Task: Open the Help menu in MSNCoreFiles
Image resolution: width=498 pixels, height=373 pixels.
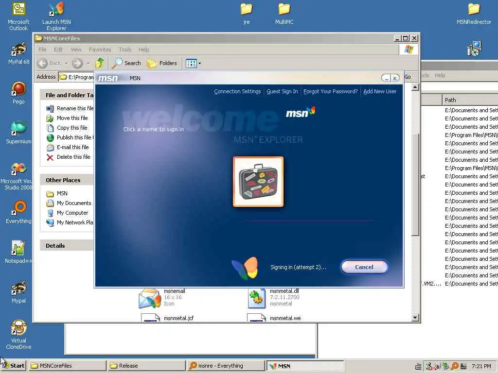Action: tap(143, 50)
